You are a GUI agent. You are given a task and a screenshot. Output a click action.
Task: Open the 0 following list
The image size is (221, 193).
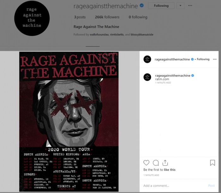click(138, 17)
